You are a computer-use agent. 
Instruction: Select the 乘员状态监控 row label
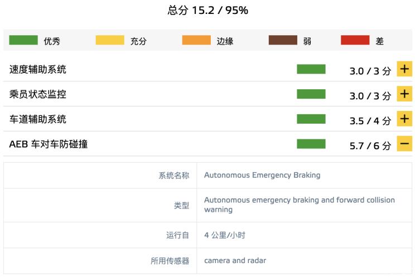pyautogui.click(x=38, y=95)
